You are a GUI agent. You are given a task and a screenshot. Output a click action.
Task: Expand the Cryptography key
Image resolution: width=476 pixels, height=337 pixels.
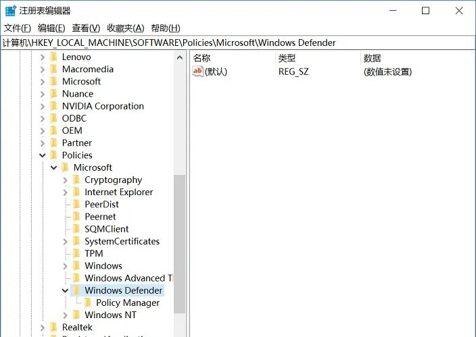click(x=66, y=180)
